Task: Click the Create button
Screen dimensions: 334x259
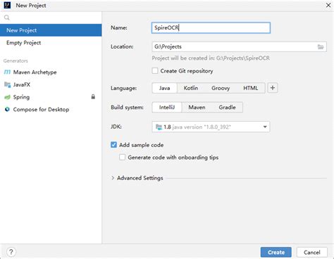Action: 276,252
